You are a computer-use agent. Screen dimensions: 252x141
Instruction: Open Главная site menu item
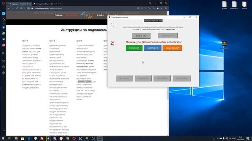click(x=59, y=15)
